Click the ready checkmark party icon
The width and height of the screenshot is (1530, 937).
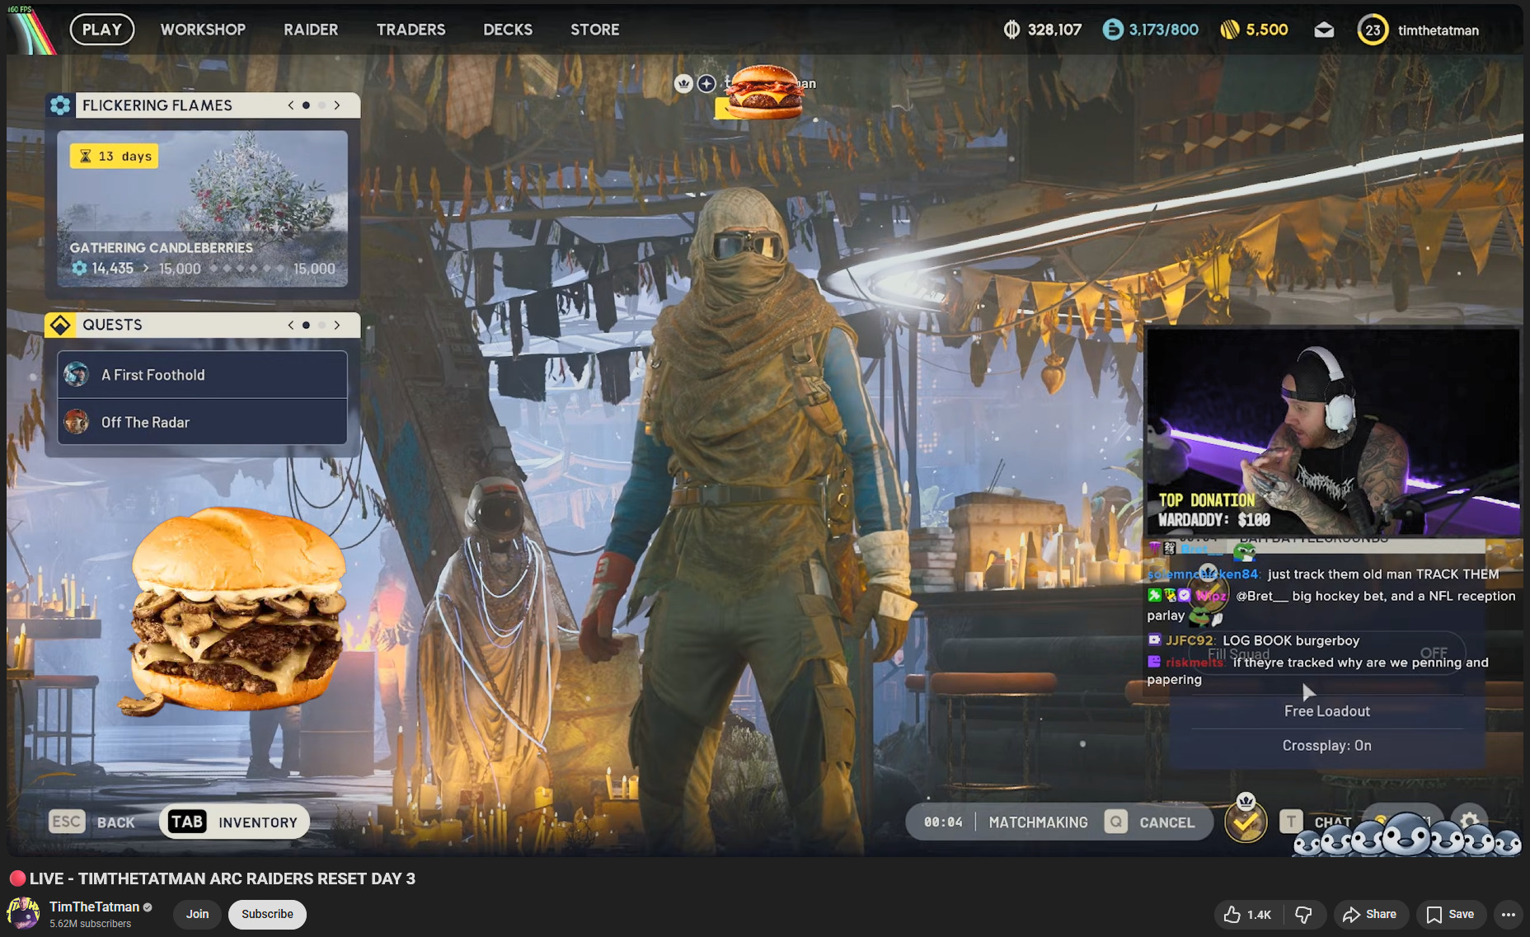tap(1246, 822)
